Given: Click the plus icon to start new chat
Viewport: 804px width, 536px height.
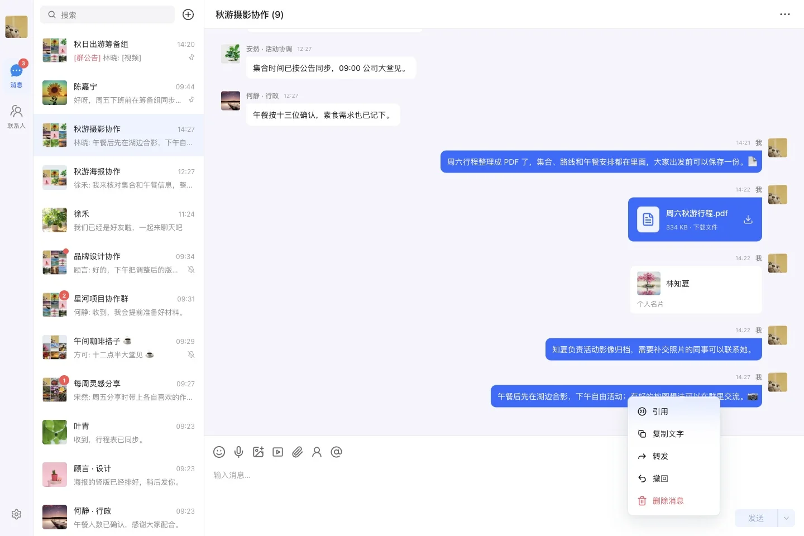Looking at the screenshot, I should 188,15.
